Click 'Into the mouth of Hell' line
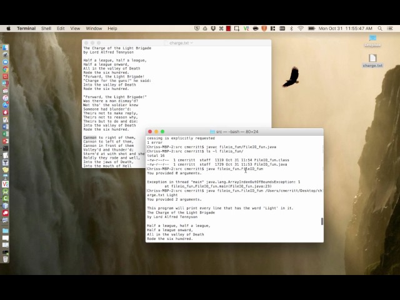This screenshot has width=400, height=300. [107, 166]
